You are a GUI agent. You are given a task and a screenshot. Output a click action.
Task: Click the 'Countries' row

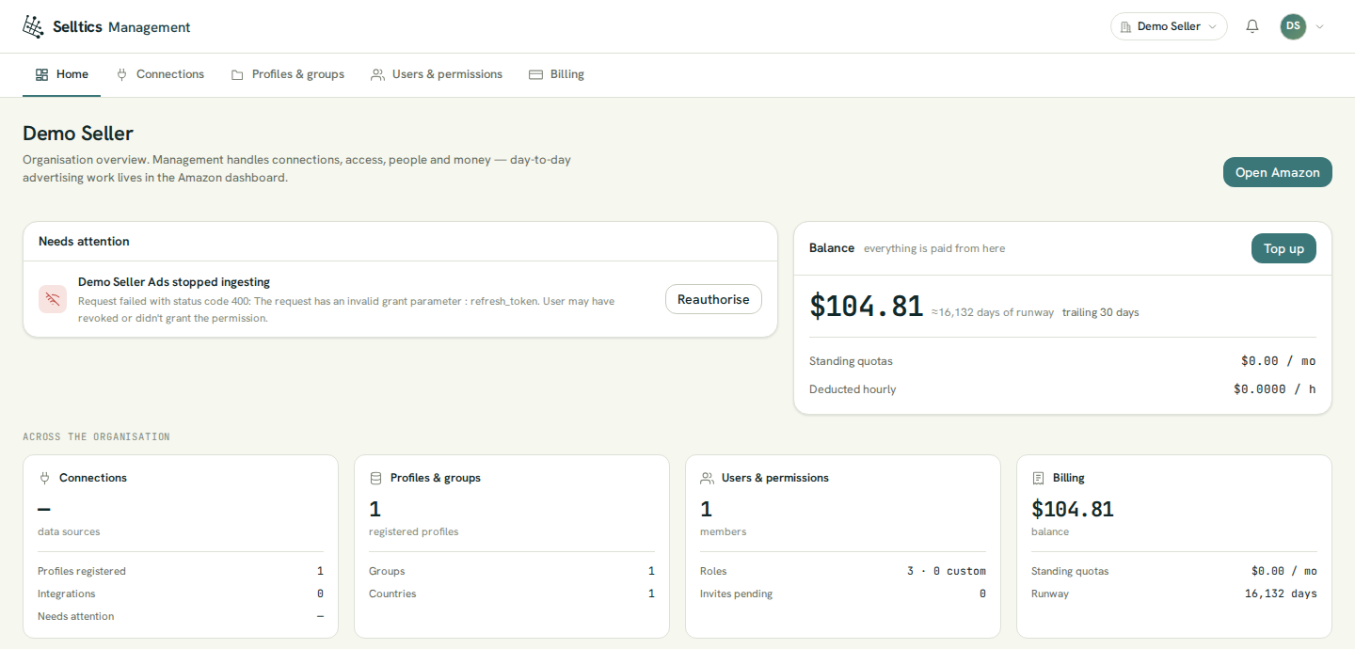[x=512, y=594]
